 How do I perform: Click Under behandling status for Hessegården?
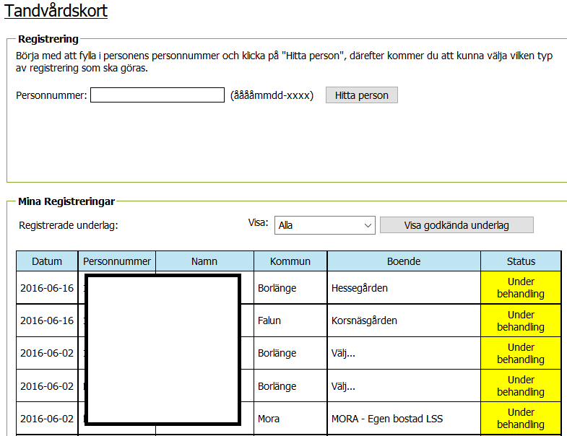pyautogui.click(x=521, y=288)
